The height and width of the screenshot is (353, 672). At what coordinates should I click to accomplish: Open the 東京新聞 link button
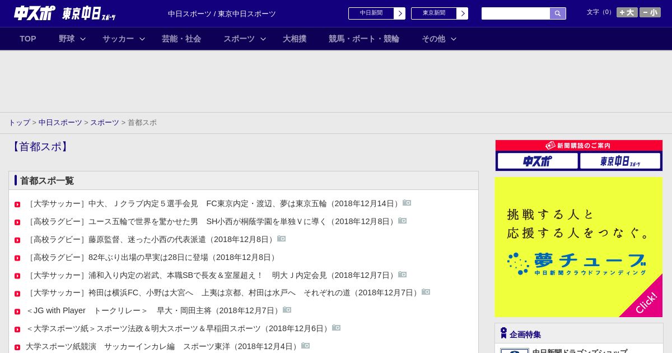coord(434,13)
